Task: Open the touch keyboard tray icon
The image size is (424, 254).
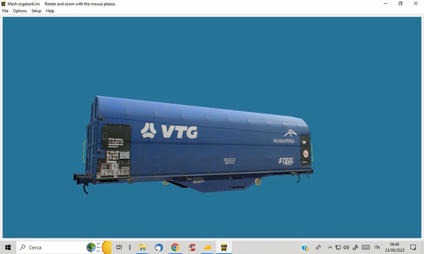Action: pos(366,247)
